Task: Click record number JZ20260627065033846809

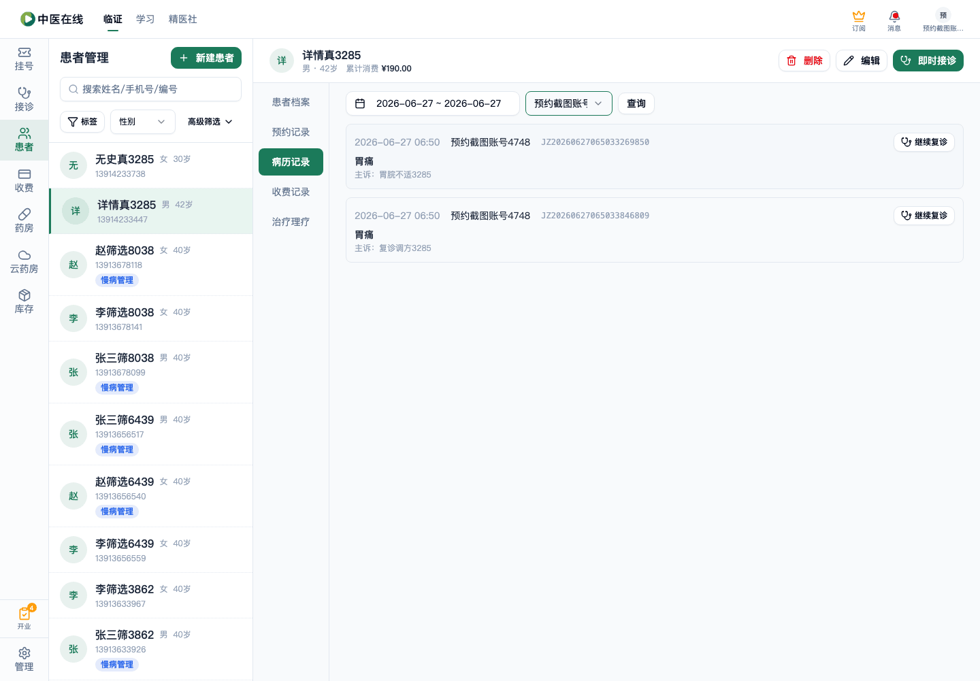Action: point(595,216)
